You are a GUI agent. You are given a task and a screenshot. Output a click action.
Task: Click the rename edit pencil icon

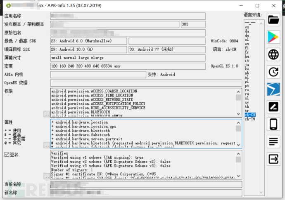[273, 107]
